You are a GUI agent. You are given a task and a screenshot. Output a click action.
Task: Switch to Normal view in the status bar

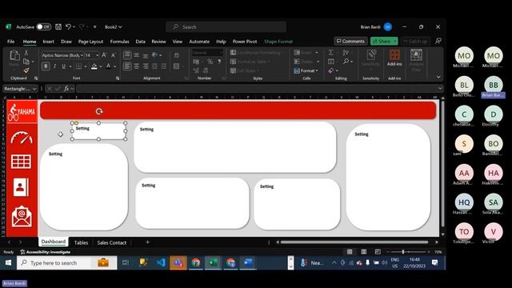pyautogui.click(x=350, y=252)
